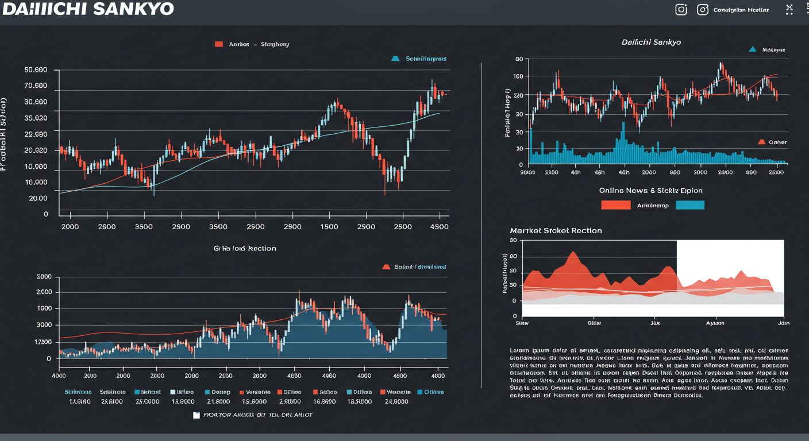809x441 pixels.
Task: Click the centered title above the lower-left area chart
Action: pos(245,249)
